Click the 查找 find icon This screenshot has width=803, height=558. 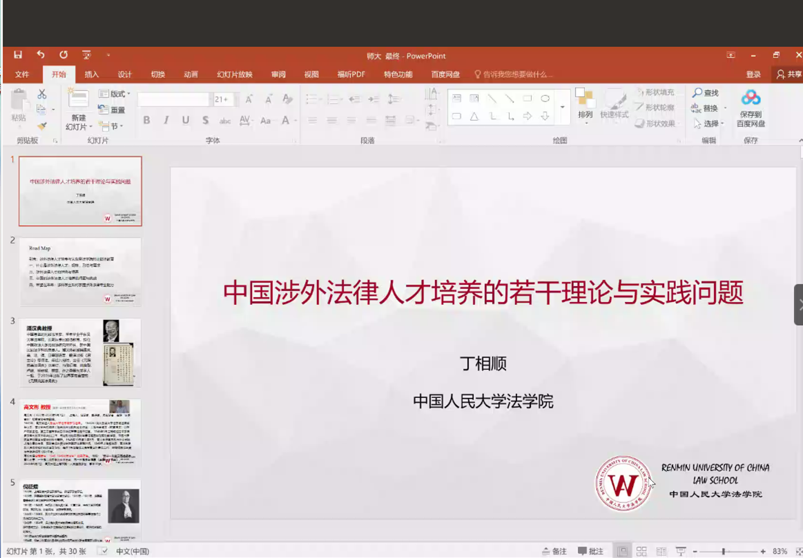point(706,92)
